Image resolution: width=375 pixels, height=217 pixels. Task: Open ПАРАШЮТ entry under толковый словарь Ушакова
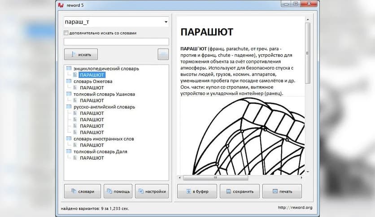(92, 100)
